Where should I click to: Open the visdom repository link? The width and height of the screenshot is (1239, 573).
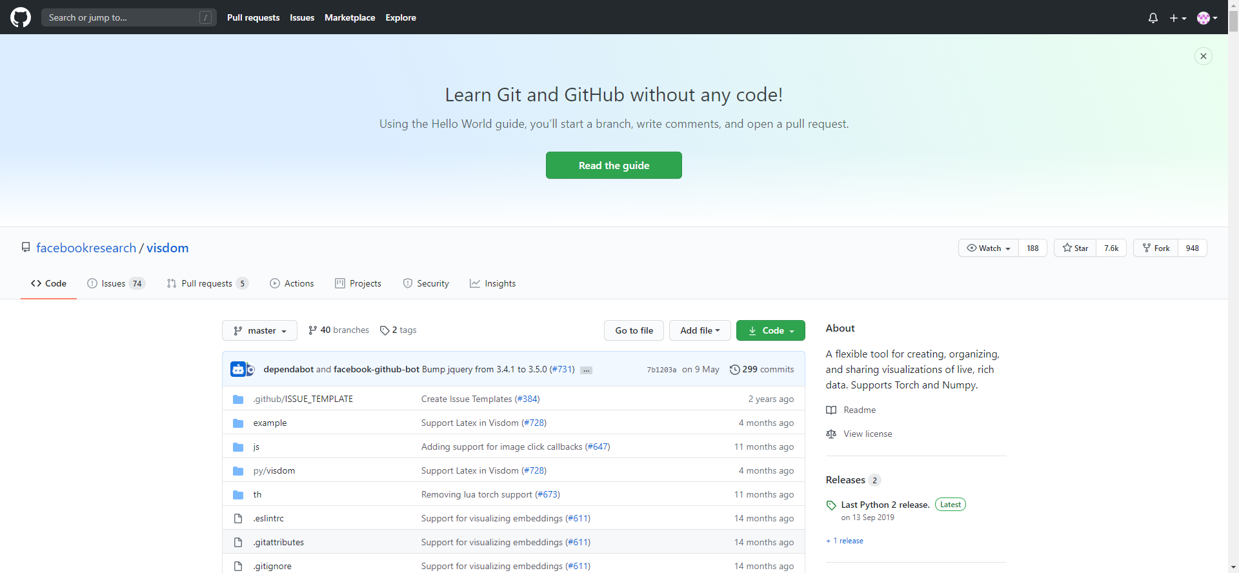(x=168, y=248)
